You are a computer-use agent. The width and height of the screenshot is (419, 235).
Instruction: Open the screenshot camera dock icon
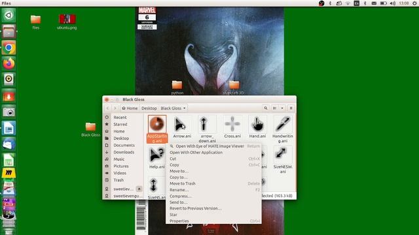(x=9, y=112)
